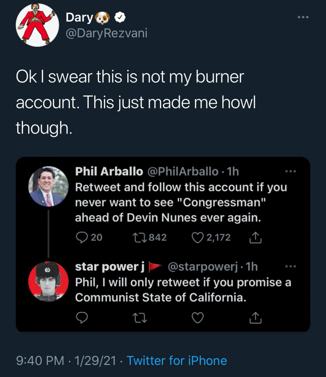Reply to star power j's tweet
The width and height of the screenshot is (326, 377).
coord(81,318)
